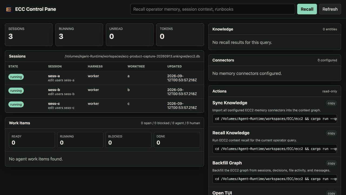The width and height of the screenshot is (346, 195).
Task: Click the BLOCKED work items card
Action: [128, 140]
